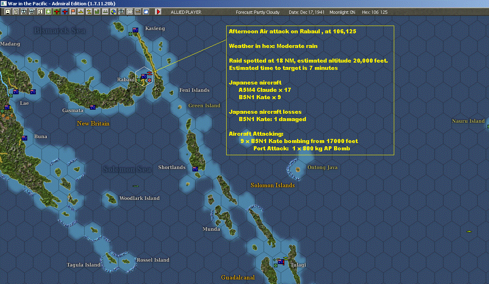Image resolution: width=489 pixels, height=284 pixels.
Task: Click the red plane on green icon
Action: (x=57, y=12)
